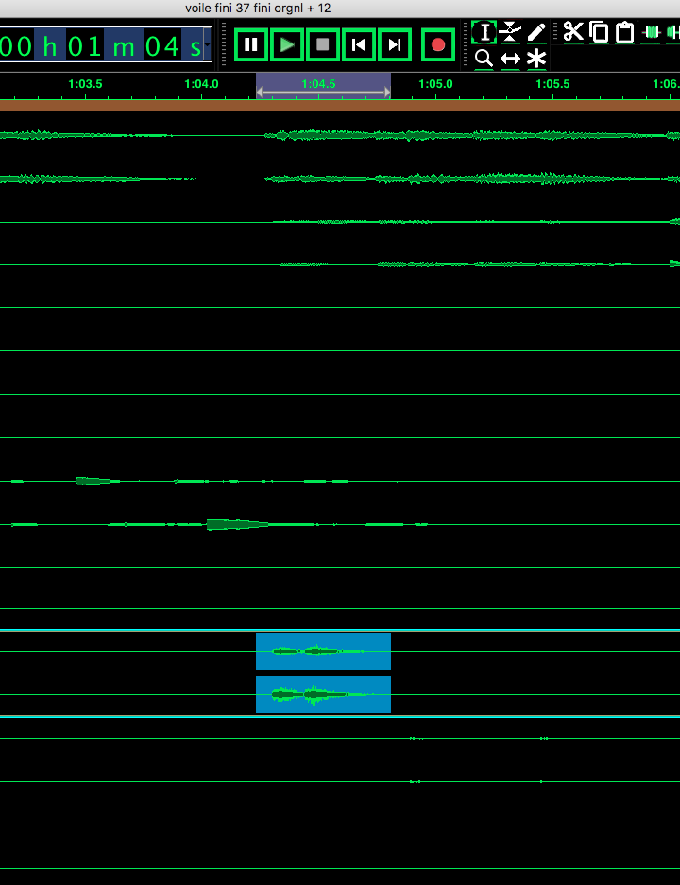Grab the tools toolbar drag handle

466,44
